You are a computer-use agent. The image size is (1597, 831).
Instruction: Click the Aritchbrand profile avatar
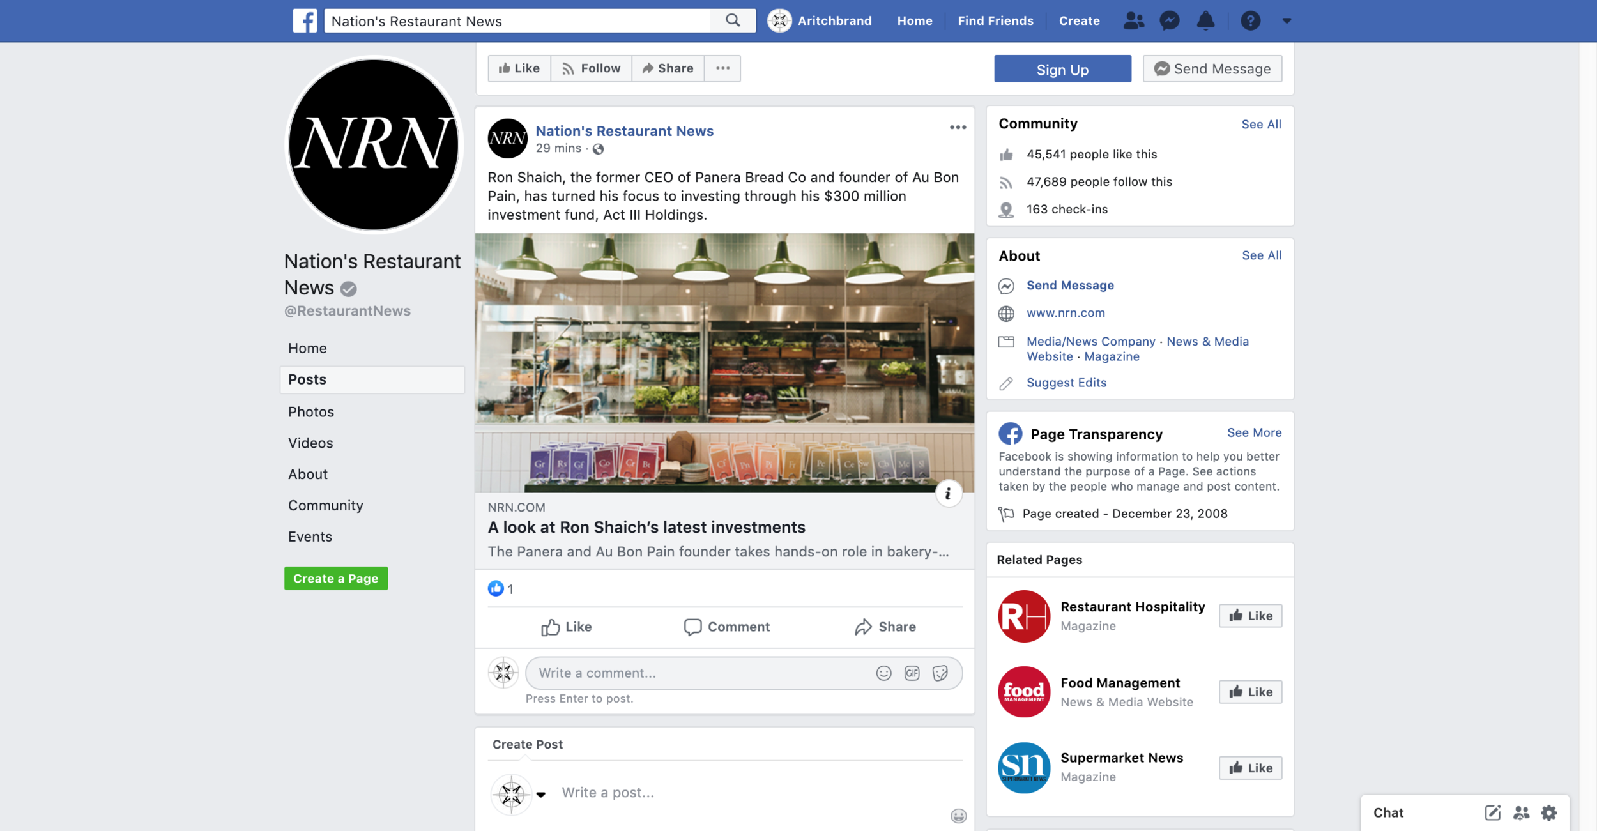779,20
